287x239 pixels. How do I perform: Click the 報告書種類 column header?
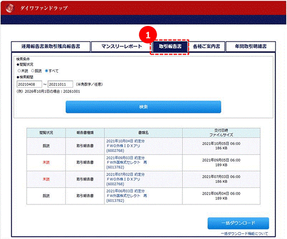click(85, 133)
